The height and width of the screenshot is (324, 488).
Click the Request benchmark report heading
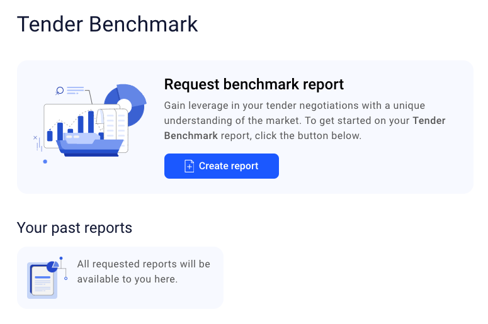(254, 84)
